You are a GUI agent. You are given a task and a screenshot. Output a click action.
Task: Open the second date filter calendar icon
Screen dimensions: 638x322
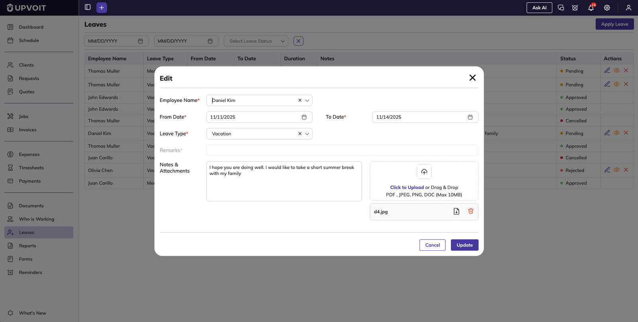tap(210, 41)
